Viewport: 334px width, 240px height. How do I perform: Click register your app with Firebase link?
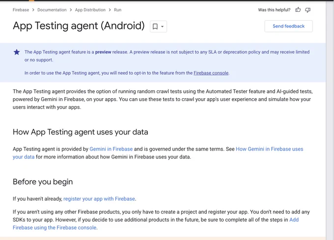pos(99,199)
